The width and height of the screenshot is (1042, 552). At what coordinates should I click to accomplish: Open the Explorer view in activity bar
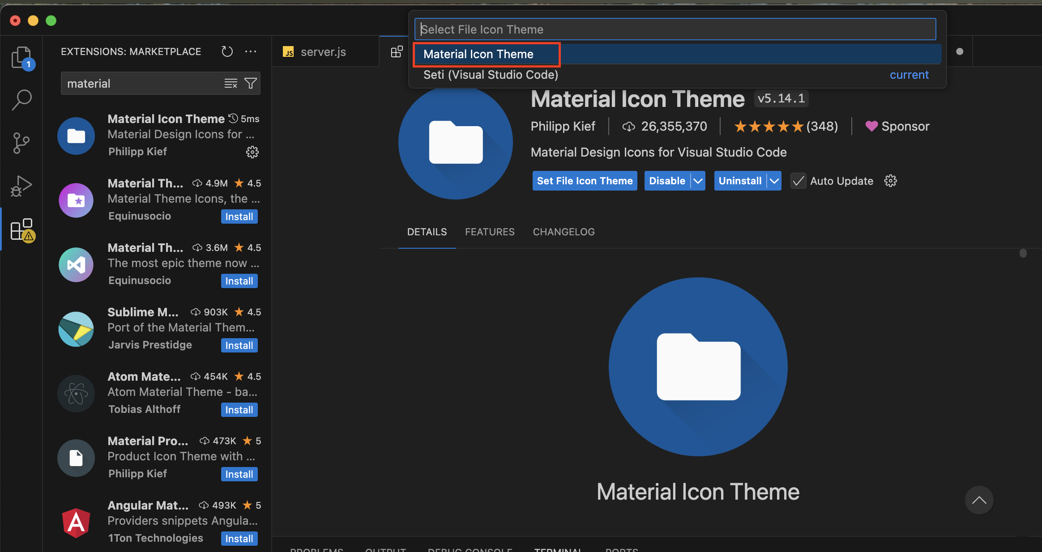[x=21, y=57]
